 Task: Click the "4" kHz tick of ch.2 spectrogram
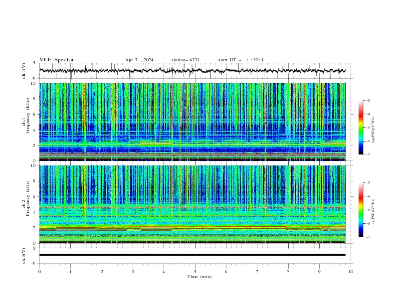[x=35, y=212]
